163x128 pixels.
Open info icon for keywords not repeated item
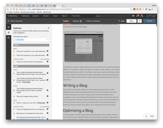pos(48,113)
